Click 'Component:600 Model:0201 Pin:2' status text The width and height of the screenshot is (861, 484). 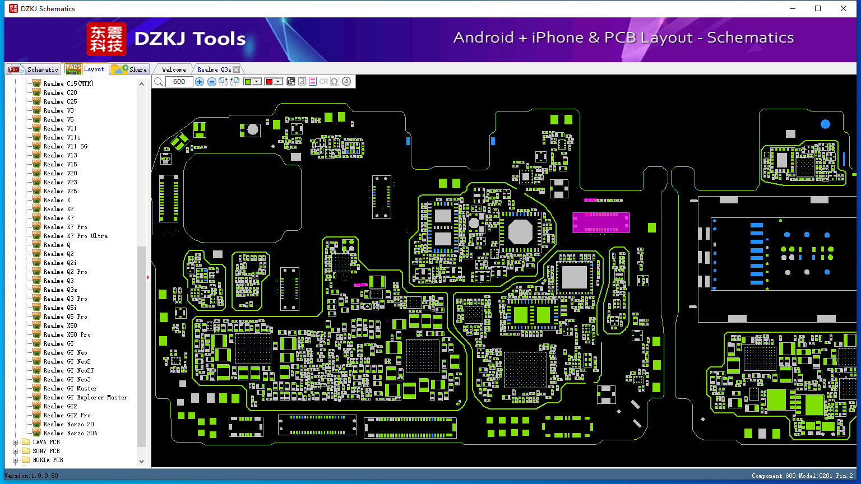pos(802,476)
